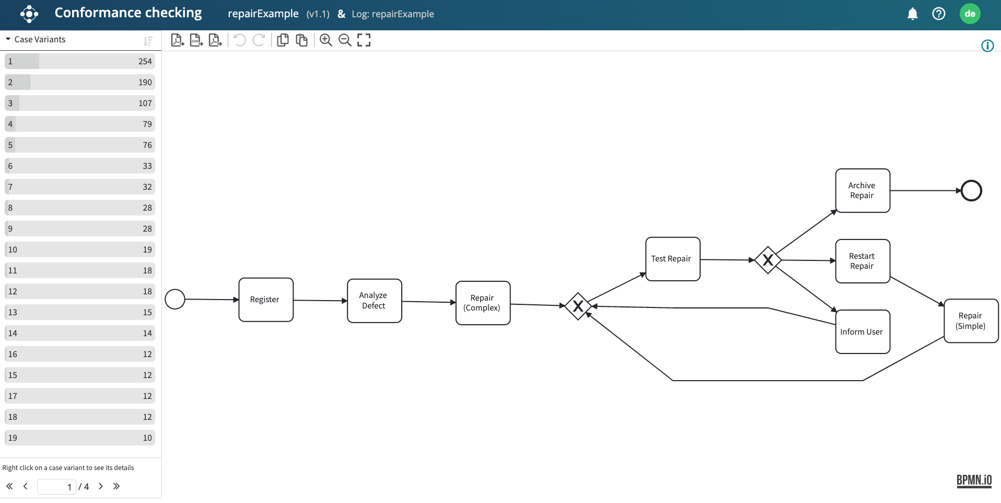Zoom out of the process model
1001x503 pixels.
[x=345, y=40]
